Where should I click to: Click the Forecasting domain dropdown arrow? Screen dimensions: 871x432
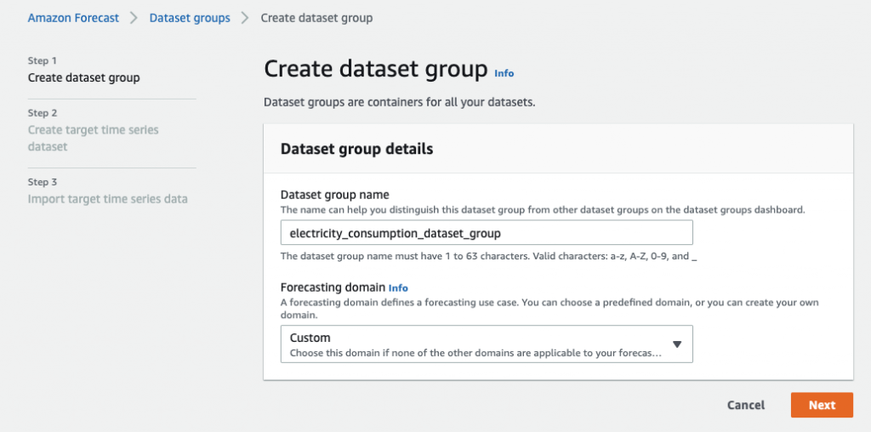(677, 344)
